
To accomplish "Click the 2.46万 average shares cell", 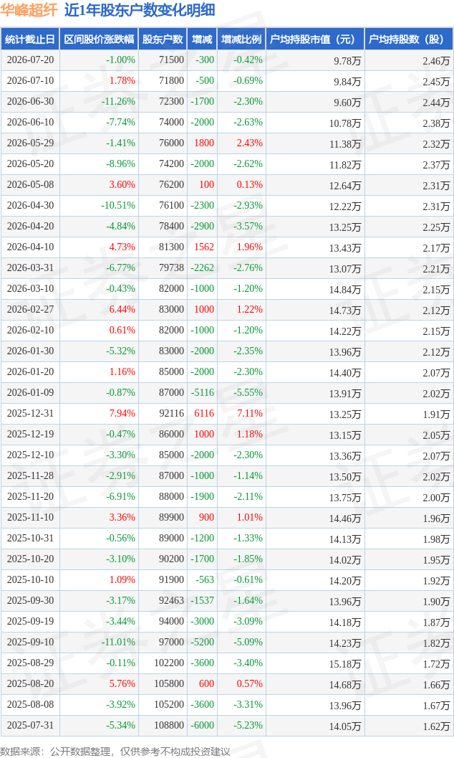I will [436, 60].
